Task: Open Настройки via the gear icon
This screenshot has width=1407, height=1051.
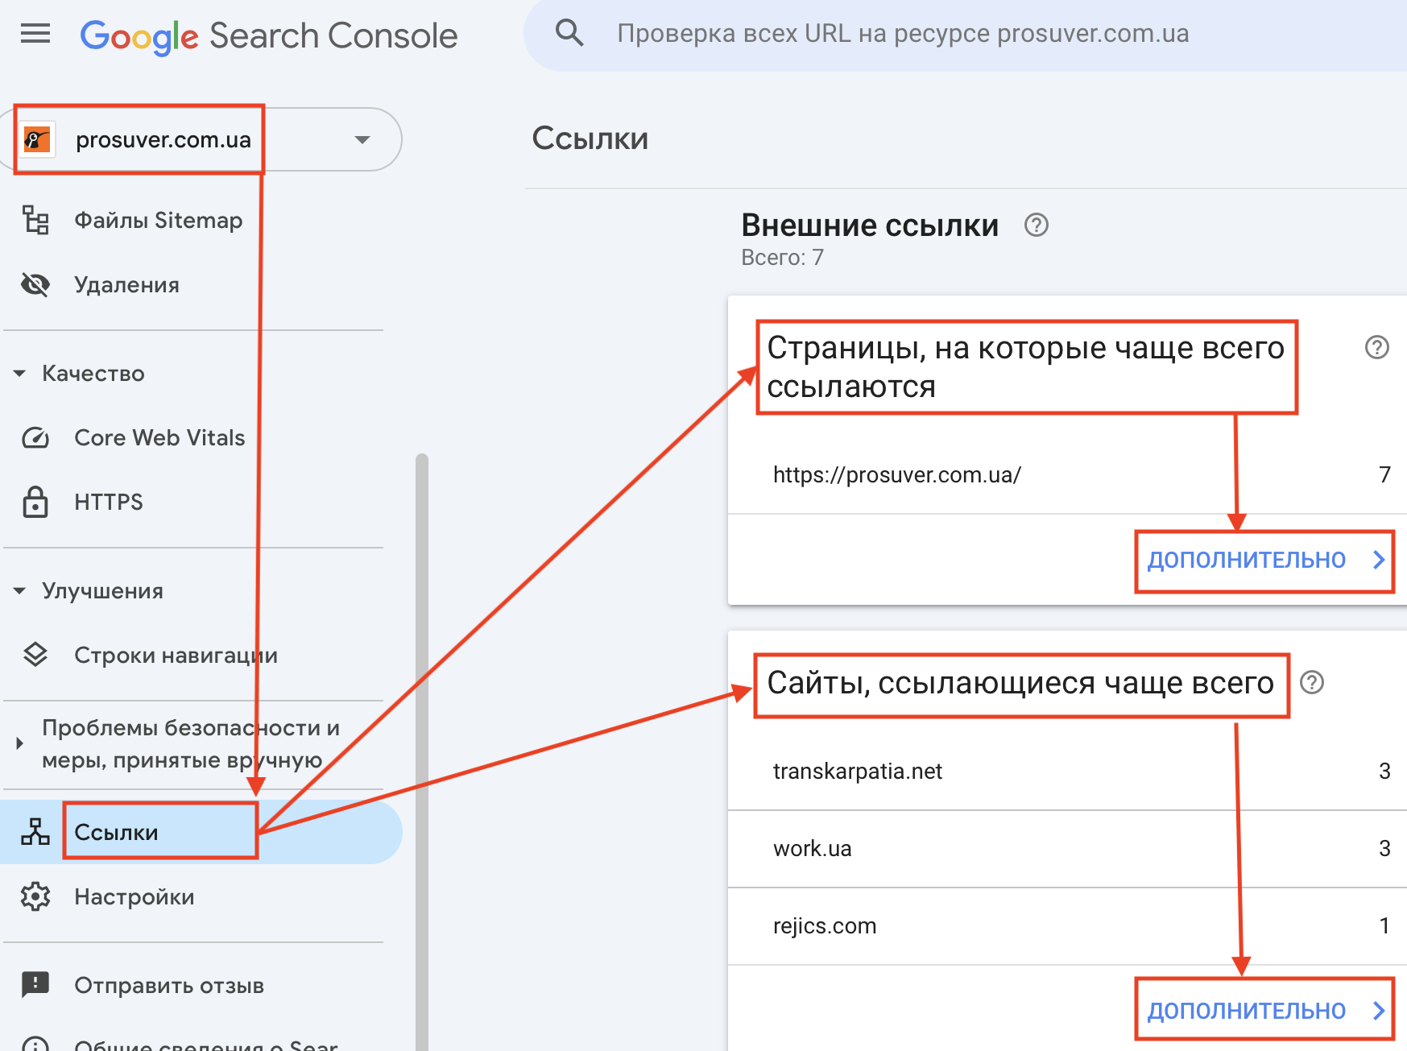Action: 35,896
